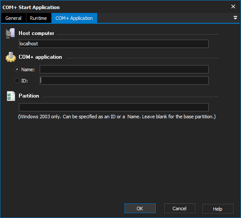Click the COM+ application gear icon
This screenshot has width=241, height=218.
[x=11, y=57]
